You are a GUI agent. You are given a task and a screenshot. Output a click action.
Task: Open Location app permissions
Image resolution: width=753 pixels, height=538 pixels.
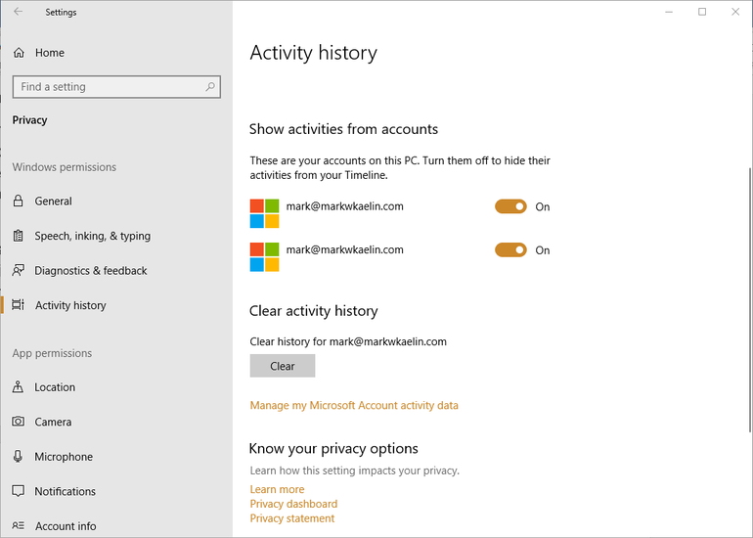coord(55,387)
